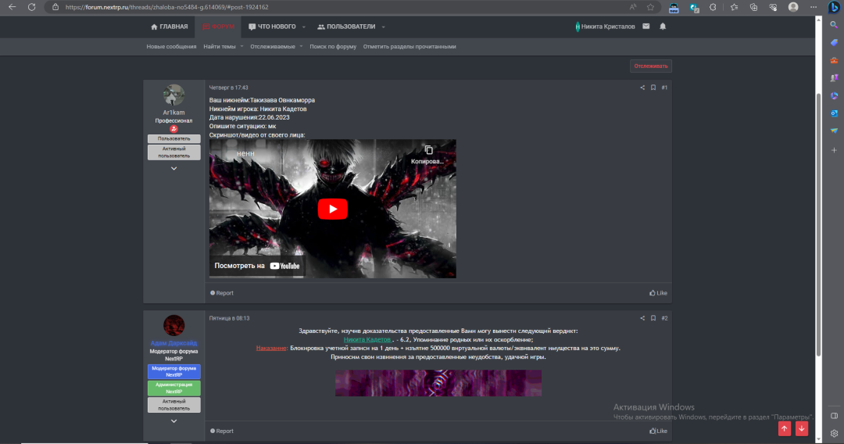Open the ФОРУМ navigation tab
Image resolution: width=844 pixels, height=444 pixels.
tap(219, 27)
